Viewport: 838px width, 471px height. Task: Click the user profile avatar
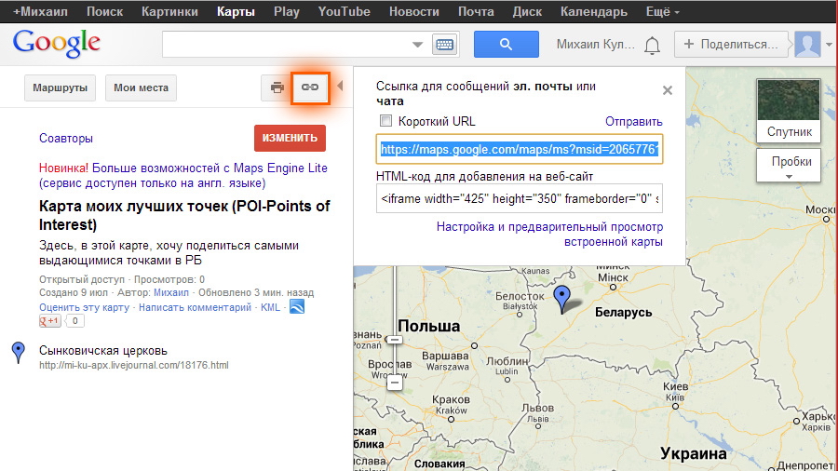(x=807, y=44)
